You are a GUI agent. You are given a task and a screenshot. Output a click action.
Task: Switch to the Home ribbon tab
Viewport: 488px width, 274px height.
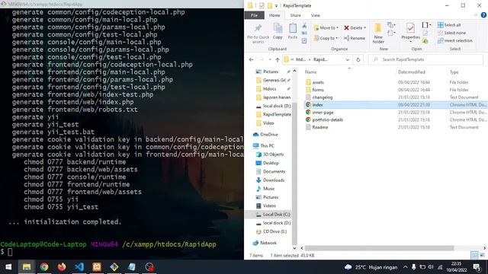tap(274, 15)
